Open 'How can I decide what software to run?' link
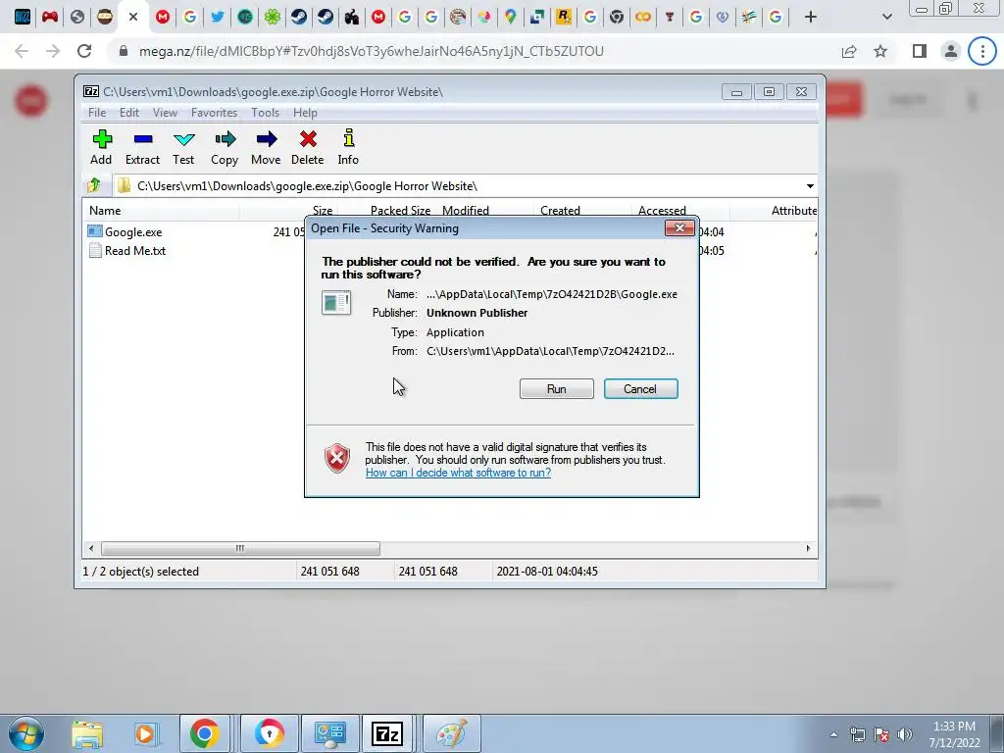The image size is (1004, 753). tap(458, 473)
